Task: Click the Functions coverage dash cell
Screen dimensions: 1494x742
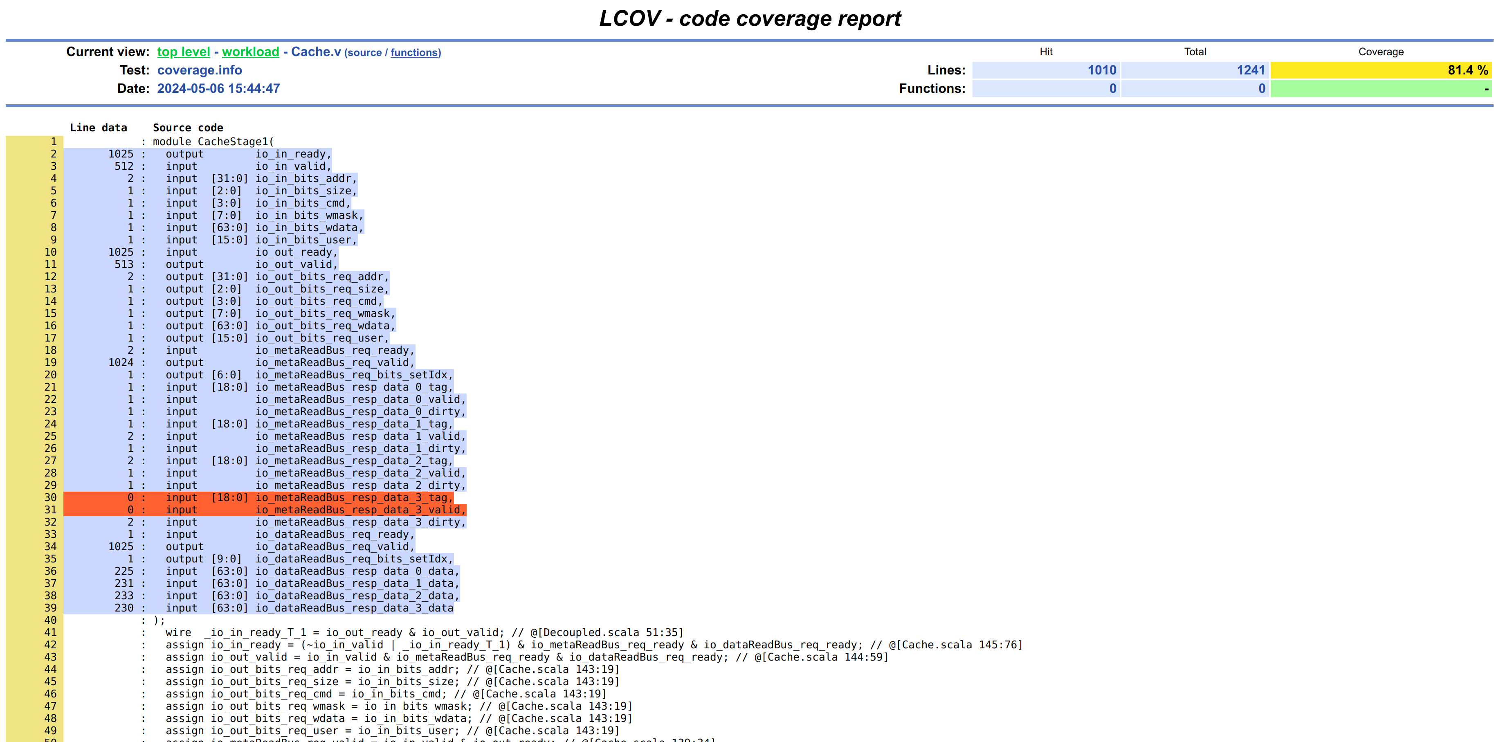Action: click(1381, 89)
